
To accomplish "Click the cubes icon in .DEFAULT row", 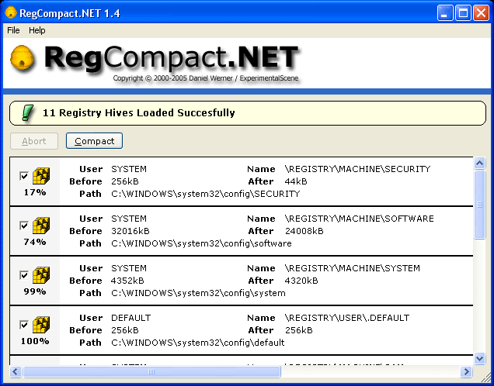I will point(41,325).
